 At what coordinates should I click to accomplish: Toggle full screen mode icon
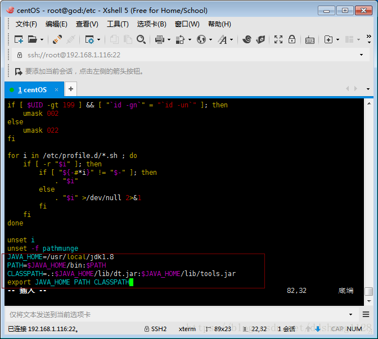[x=278, y=39]
